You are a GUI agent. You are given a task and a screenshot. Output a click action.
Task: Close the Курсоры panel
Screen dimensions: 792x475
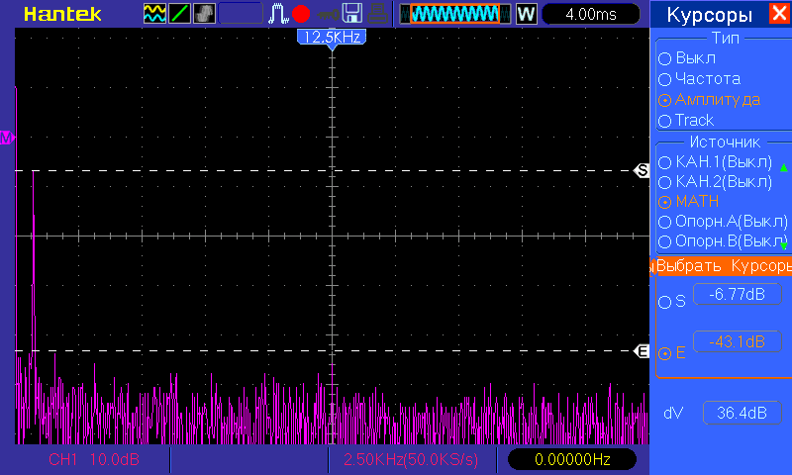(779, 13)
